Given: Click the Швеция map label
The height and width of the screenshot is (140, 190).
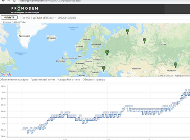Looking at the screenshot, I should point(87,39).
